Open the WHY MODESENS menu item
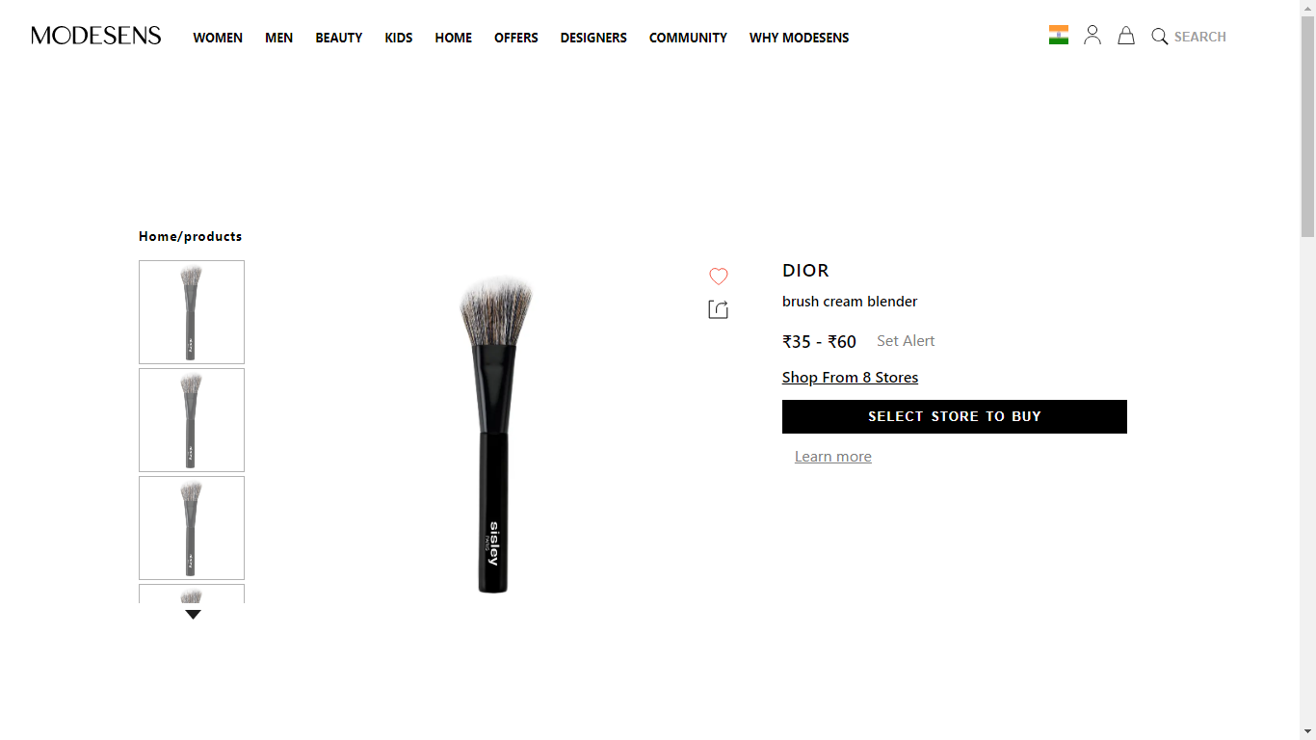 tap(800, 38)
